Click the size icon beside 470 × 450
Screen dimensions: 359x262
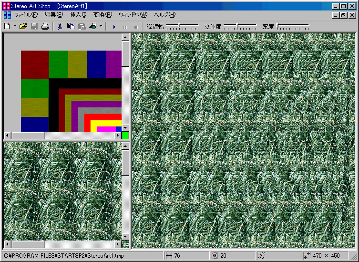tap(307, 256)
